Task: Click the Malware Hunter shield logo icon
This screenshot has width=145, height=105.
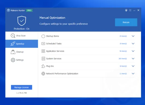Action: [x=8, y=10]
